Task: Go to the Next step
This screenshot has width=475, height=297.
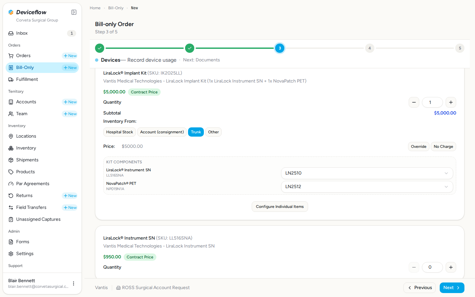Action: [x=452, y=288]
